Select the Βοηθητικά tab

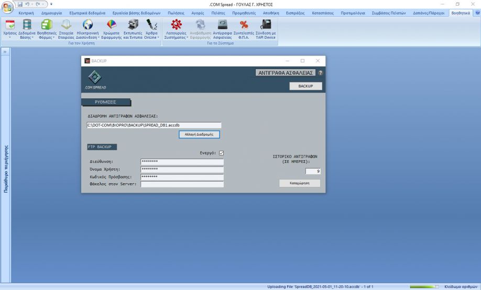(461, 13)
